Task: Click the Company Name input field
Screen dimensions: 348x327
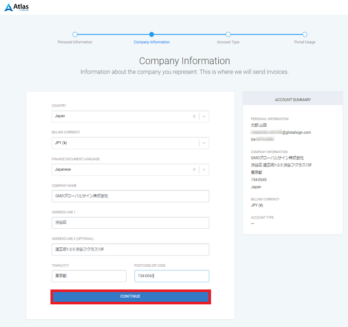Action: (x=130, y=196)
